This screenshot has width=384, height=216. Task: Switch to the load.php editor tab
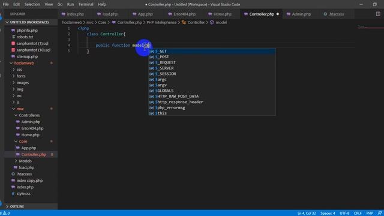tap(110, 14)
